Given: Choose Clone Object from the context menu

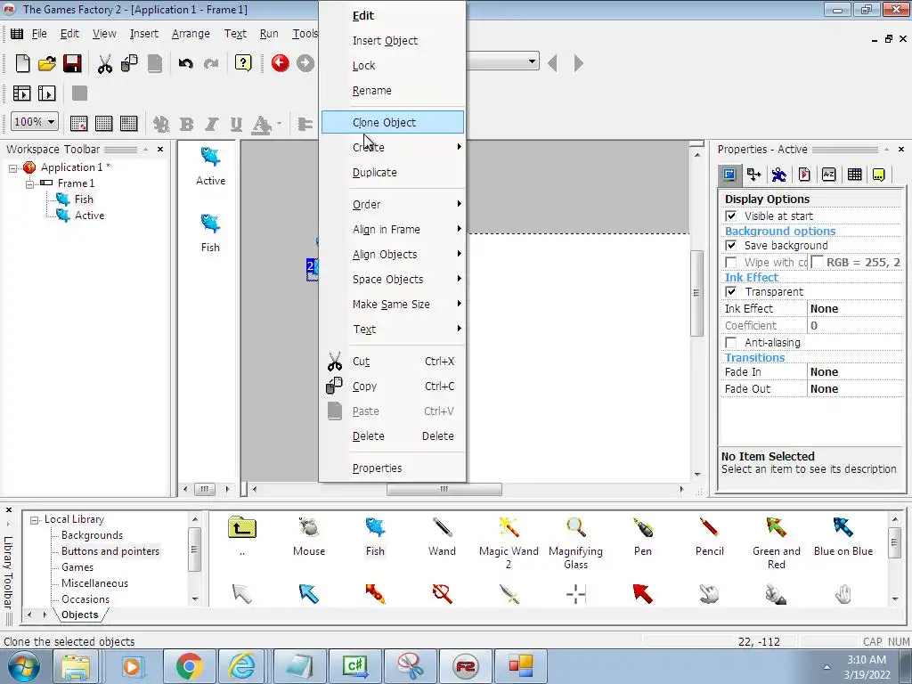Looking at the screenshot, I should (x=393, y=122).
